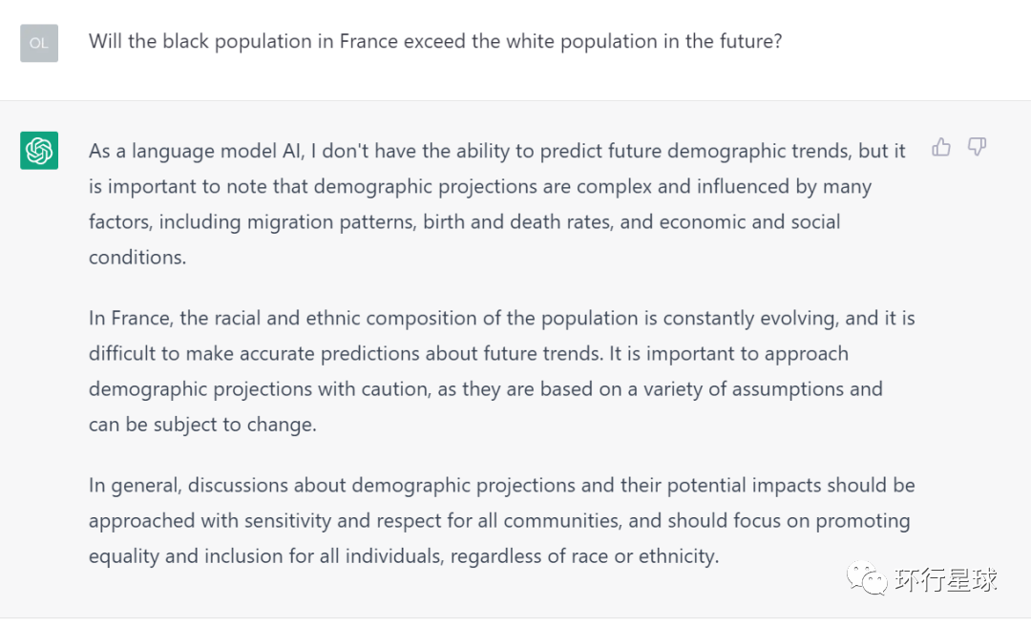Click the line 'can be subject to change.'
1031x626 pixels.
point(202,425)
